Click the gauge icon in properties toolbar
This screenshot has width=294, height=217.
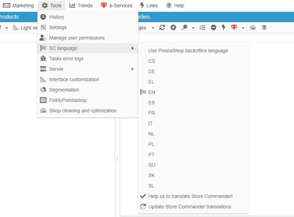[253, 28]
